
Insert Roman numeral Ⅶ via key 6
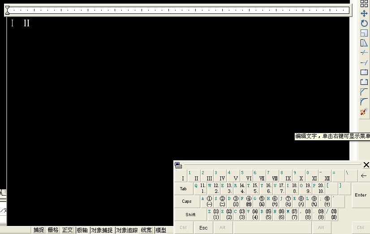(259, 175)
